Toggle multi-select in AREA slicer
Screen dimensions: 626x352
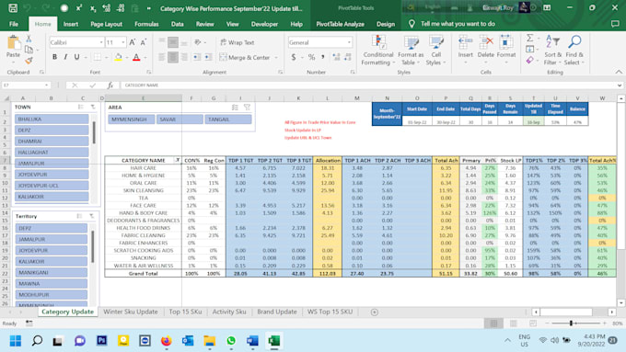coord(235,108)
